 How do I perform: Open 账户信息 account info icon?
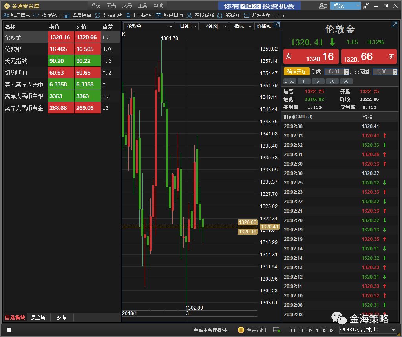click(x=6, y=15)
